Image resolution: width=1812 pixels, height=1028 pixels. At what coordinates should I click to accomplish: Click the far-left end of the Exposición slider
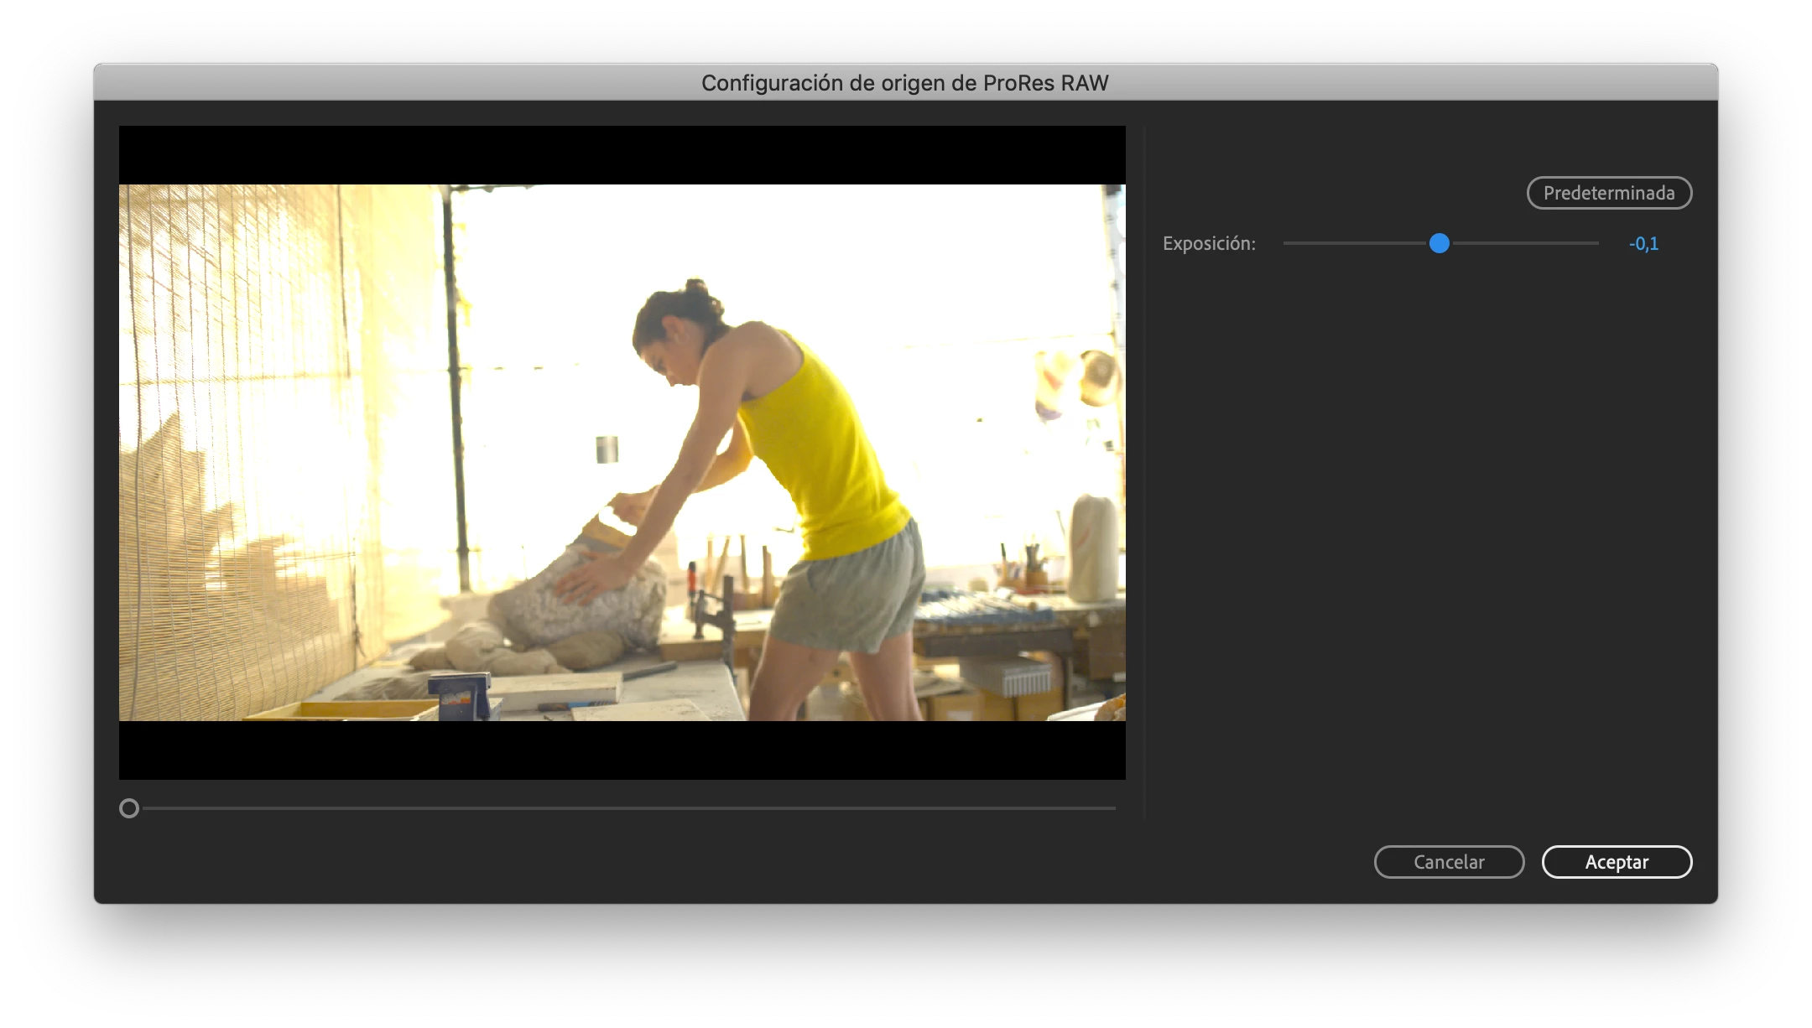click(1286, 243)
